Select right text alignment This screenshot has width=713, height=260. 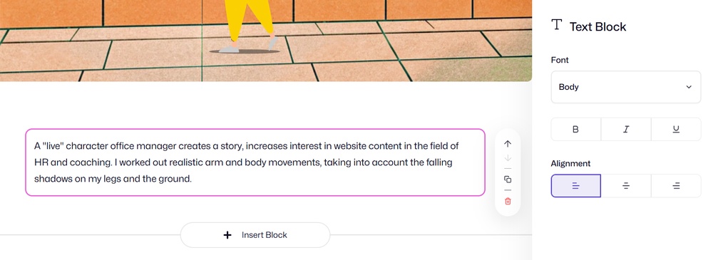click(676, 186)
